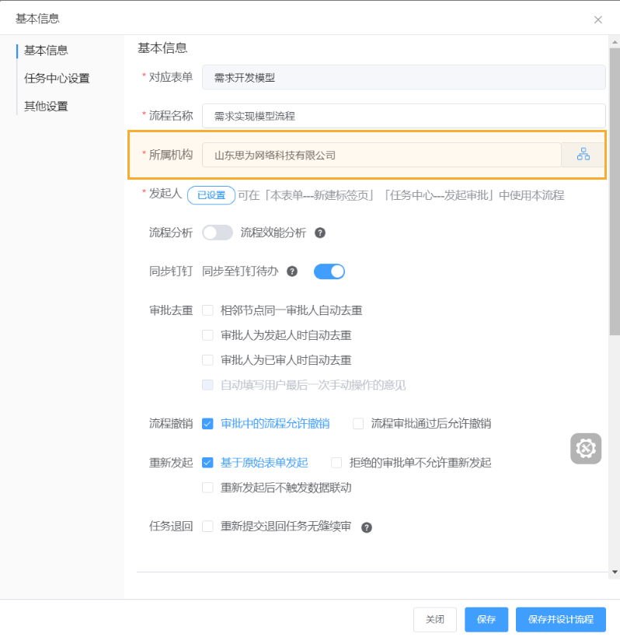This screenshot has height=637, width=620.
Task: Check 重新提交退回任务无缝续审
Action: point(207,527)
